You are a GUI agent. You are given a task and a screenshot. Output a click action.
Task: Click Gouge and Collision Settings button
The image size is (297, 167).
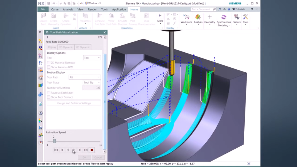[74, 103]
